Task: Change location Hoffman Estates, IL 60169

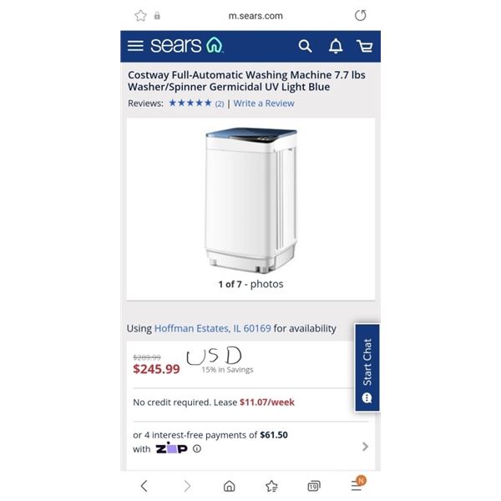Action: pos(212,328)
